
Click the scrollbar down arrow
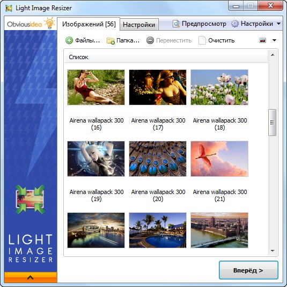tap(273, 250)
